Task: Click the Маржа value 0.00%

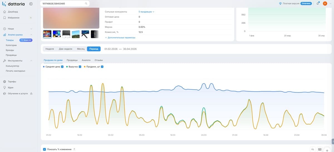Action: [x=142, y=27]
